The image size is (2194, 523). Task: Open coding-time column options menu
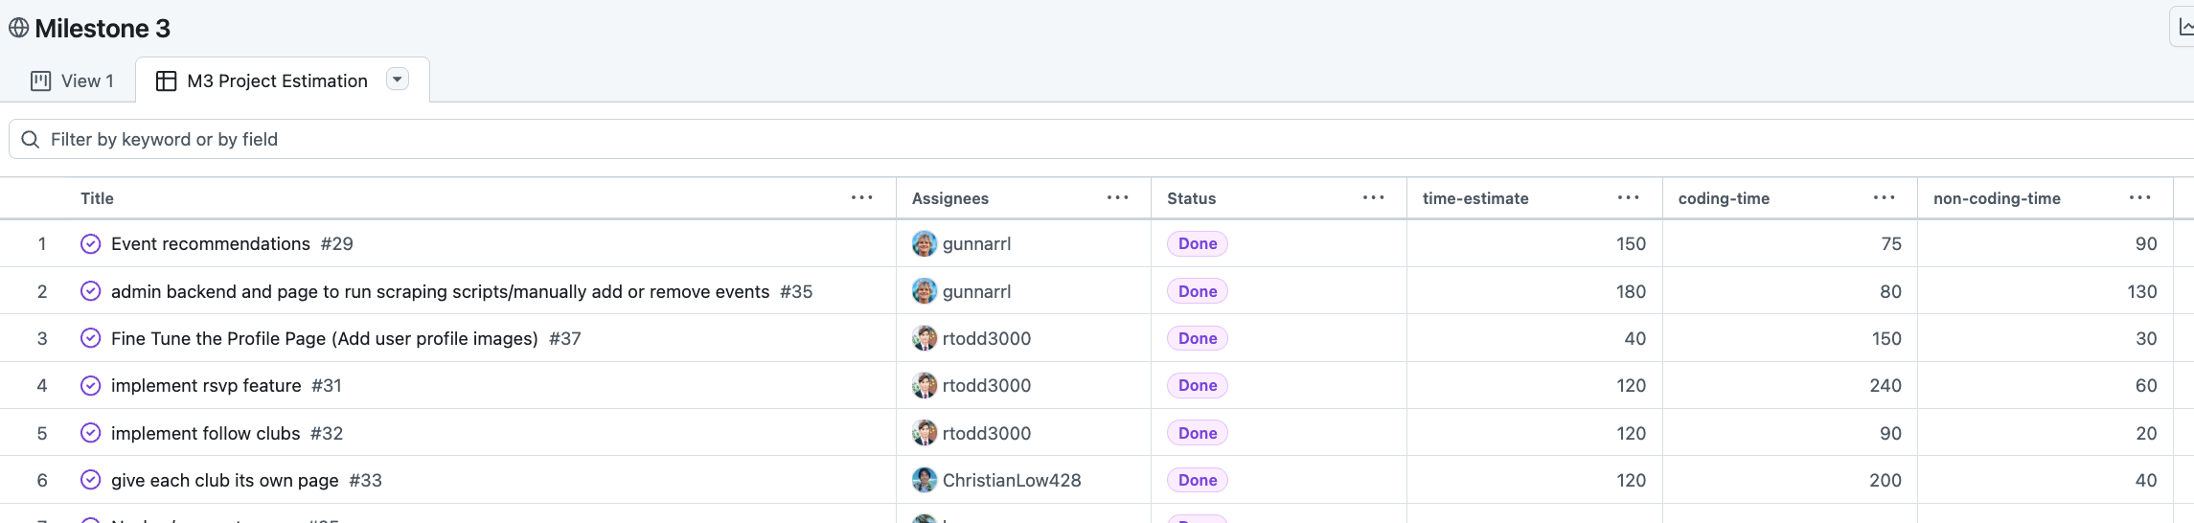pos(1884,198)
